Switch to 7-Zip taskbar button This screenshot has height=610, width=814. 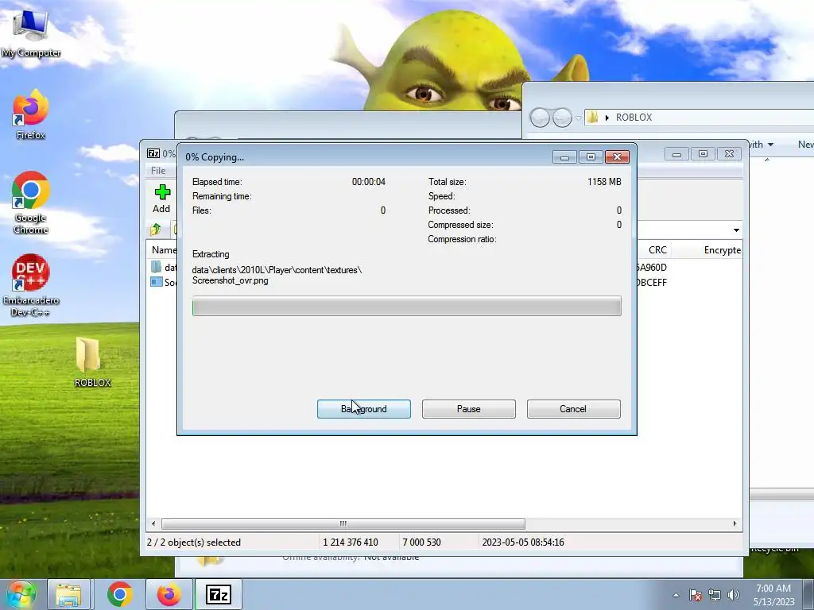[218, 594]
